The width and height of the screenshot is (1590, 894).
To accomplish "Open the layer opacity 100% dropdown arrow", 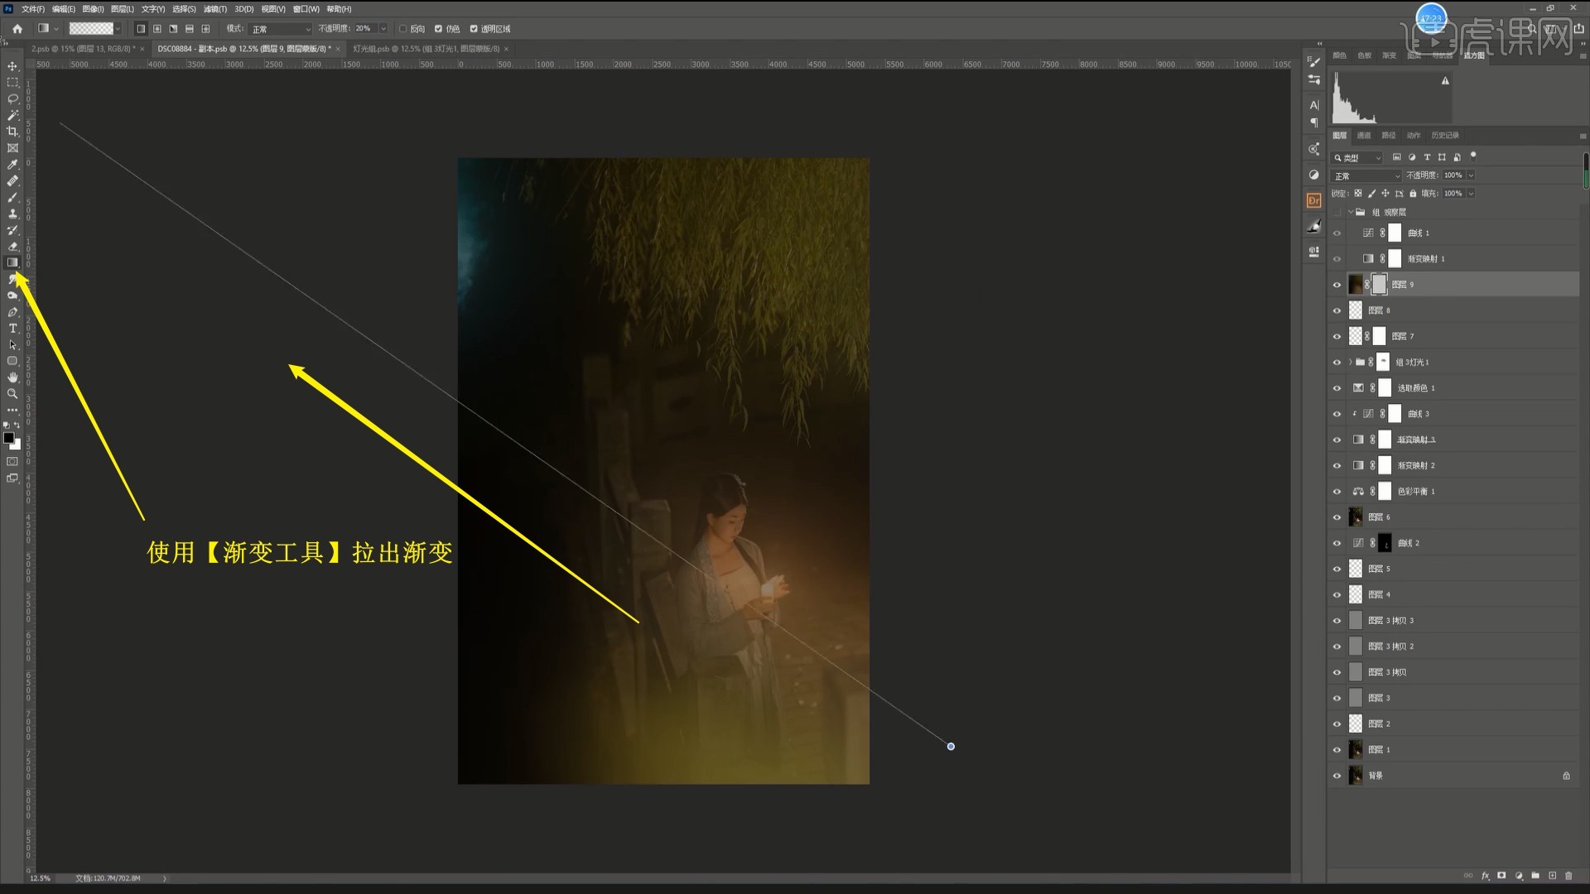I will tap(1471, 175).
